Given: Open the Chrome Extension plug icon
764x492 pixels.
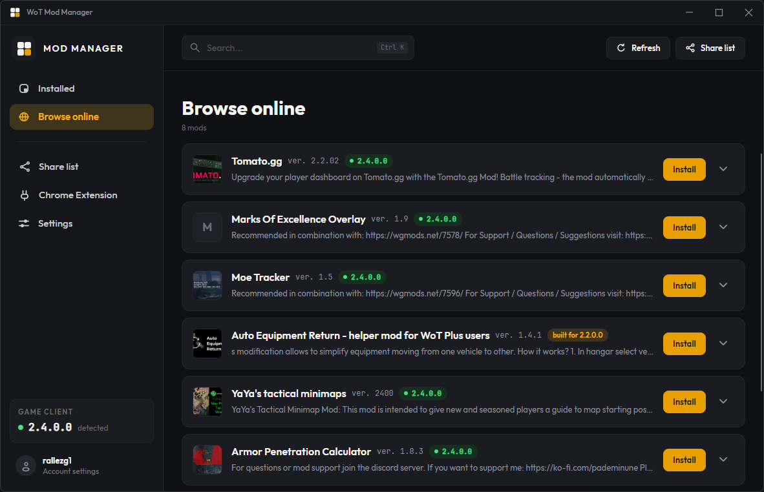Looking at the screenshot, I should (x=25, y=195).
